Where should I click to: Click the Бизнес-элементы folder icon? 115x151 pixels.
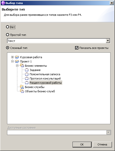point(22,65)
